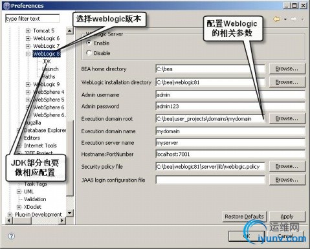Viewport: 310px width, 249px height.
Task: Click the Admin password field
Action: pyautogui.click(x=230, y=106)
